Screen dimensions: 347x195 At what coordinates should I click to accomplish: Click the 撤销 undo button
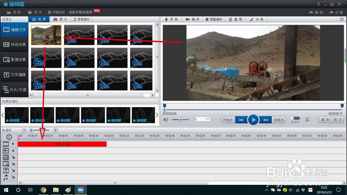(316, 12)
